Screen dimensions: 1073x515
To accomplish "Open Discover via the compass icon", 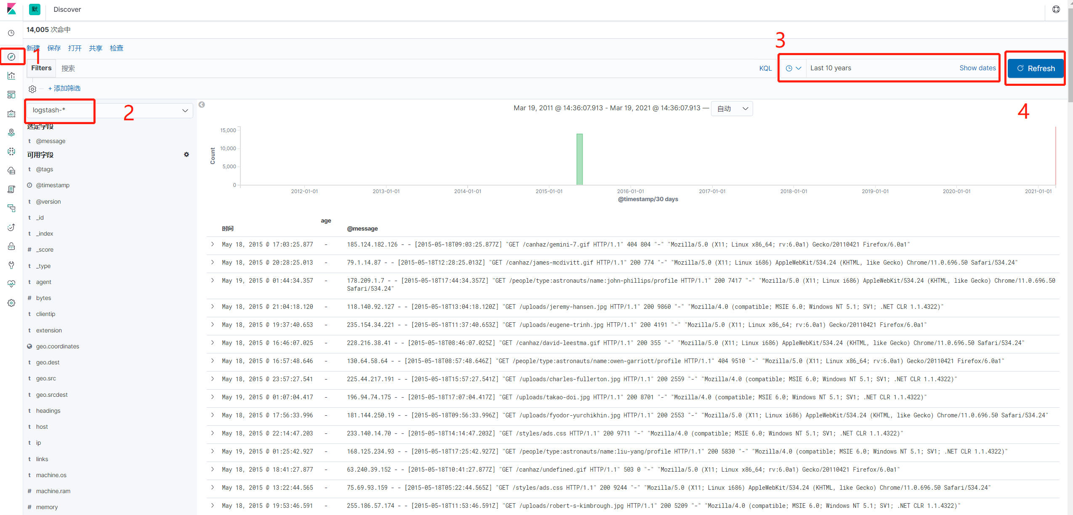I will (x=11, y=56).
